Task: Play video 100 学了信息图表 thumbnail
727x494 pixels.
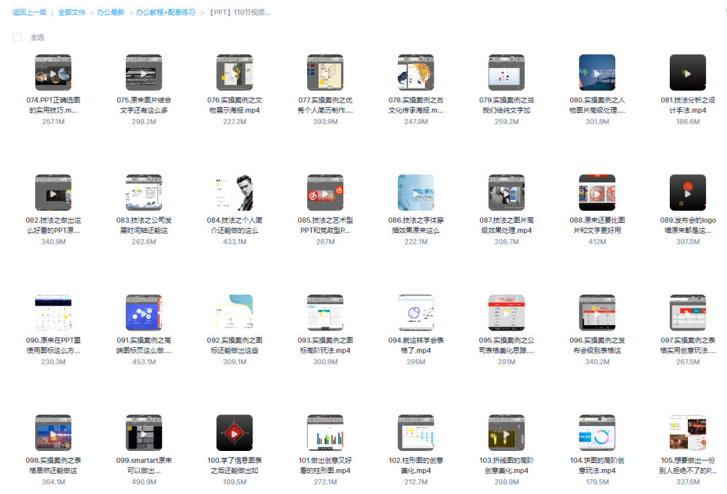Action: [234, 432]
